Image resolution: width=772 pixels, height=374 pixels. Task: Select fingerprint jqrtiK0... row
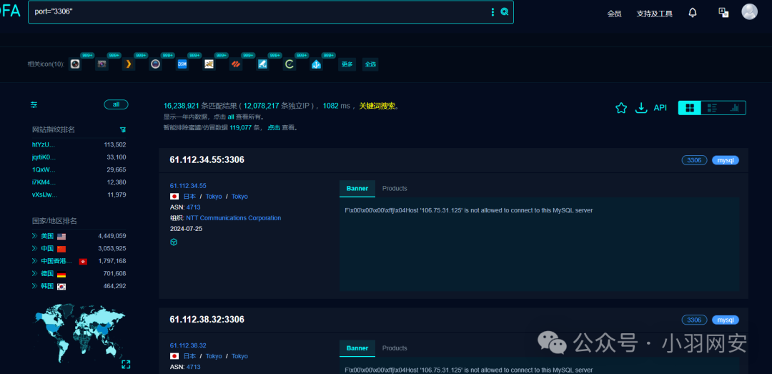click(79, 157)
